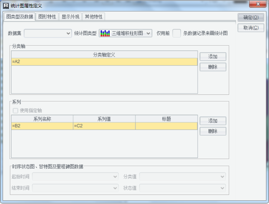Expand the 状态值 dropdown

point(183,188)
